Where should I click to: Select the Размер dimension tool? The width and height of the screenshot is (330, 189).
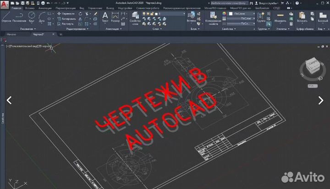[x=115, y=17]
